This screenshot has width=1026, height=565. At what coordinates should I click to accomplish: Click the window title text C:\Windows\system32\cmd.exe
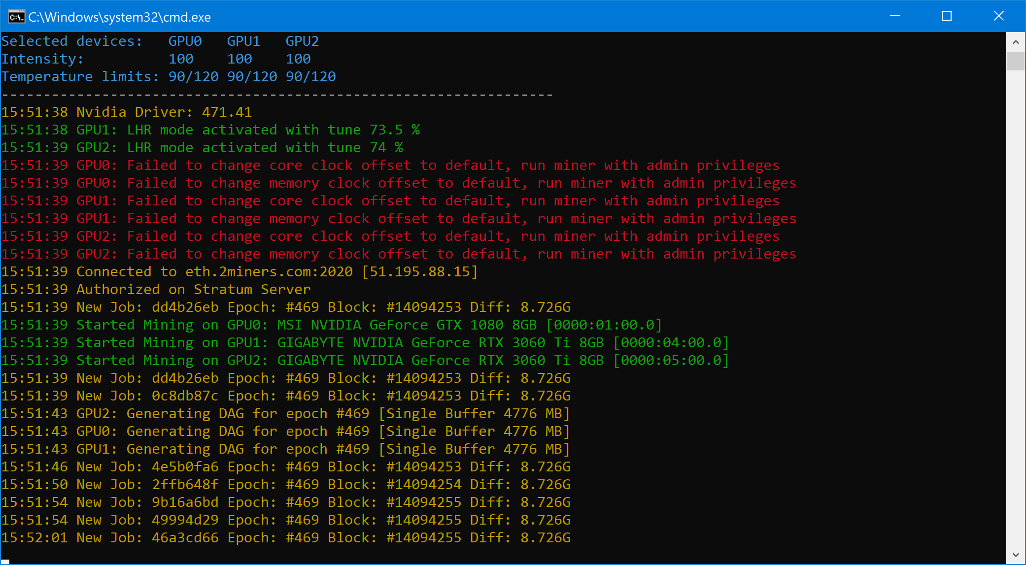point(119,17)
